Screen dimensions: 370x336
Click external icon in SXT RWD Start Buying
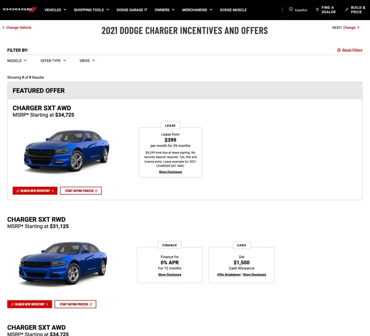(91, 304)
